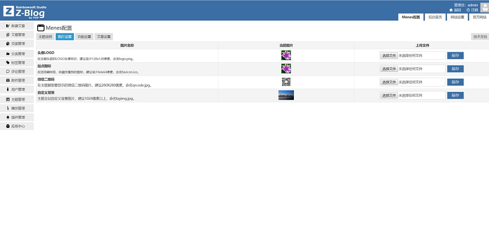Click the 用户管理 person icon
Image resolution: width=489 pixels, height=243 pixels.
click(x=8, y=89)
